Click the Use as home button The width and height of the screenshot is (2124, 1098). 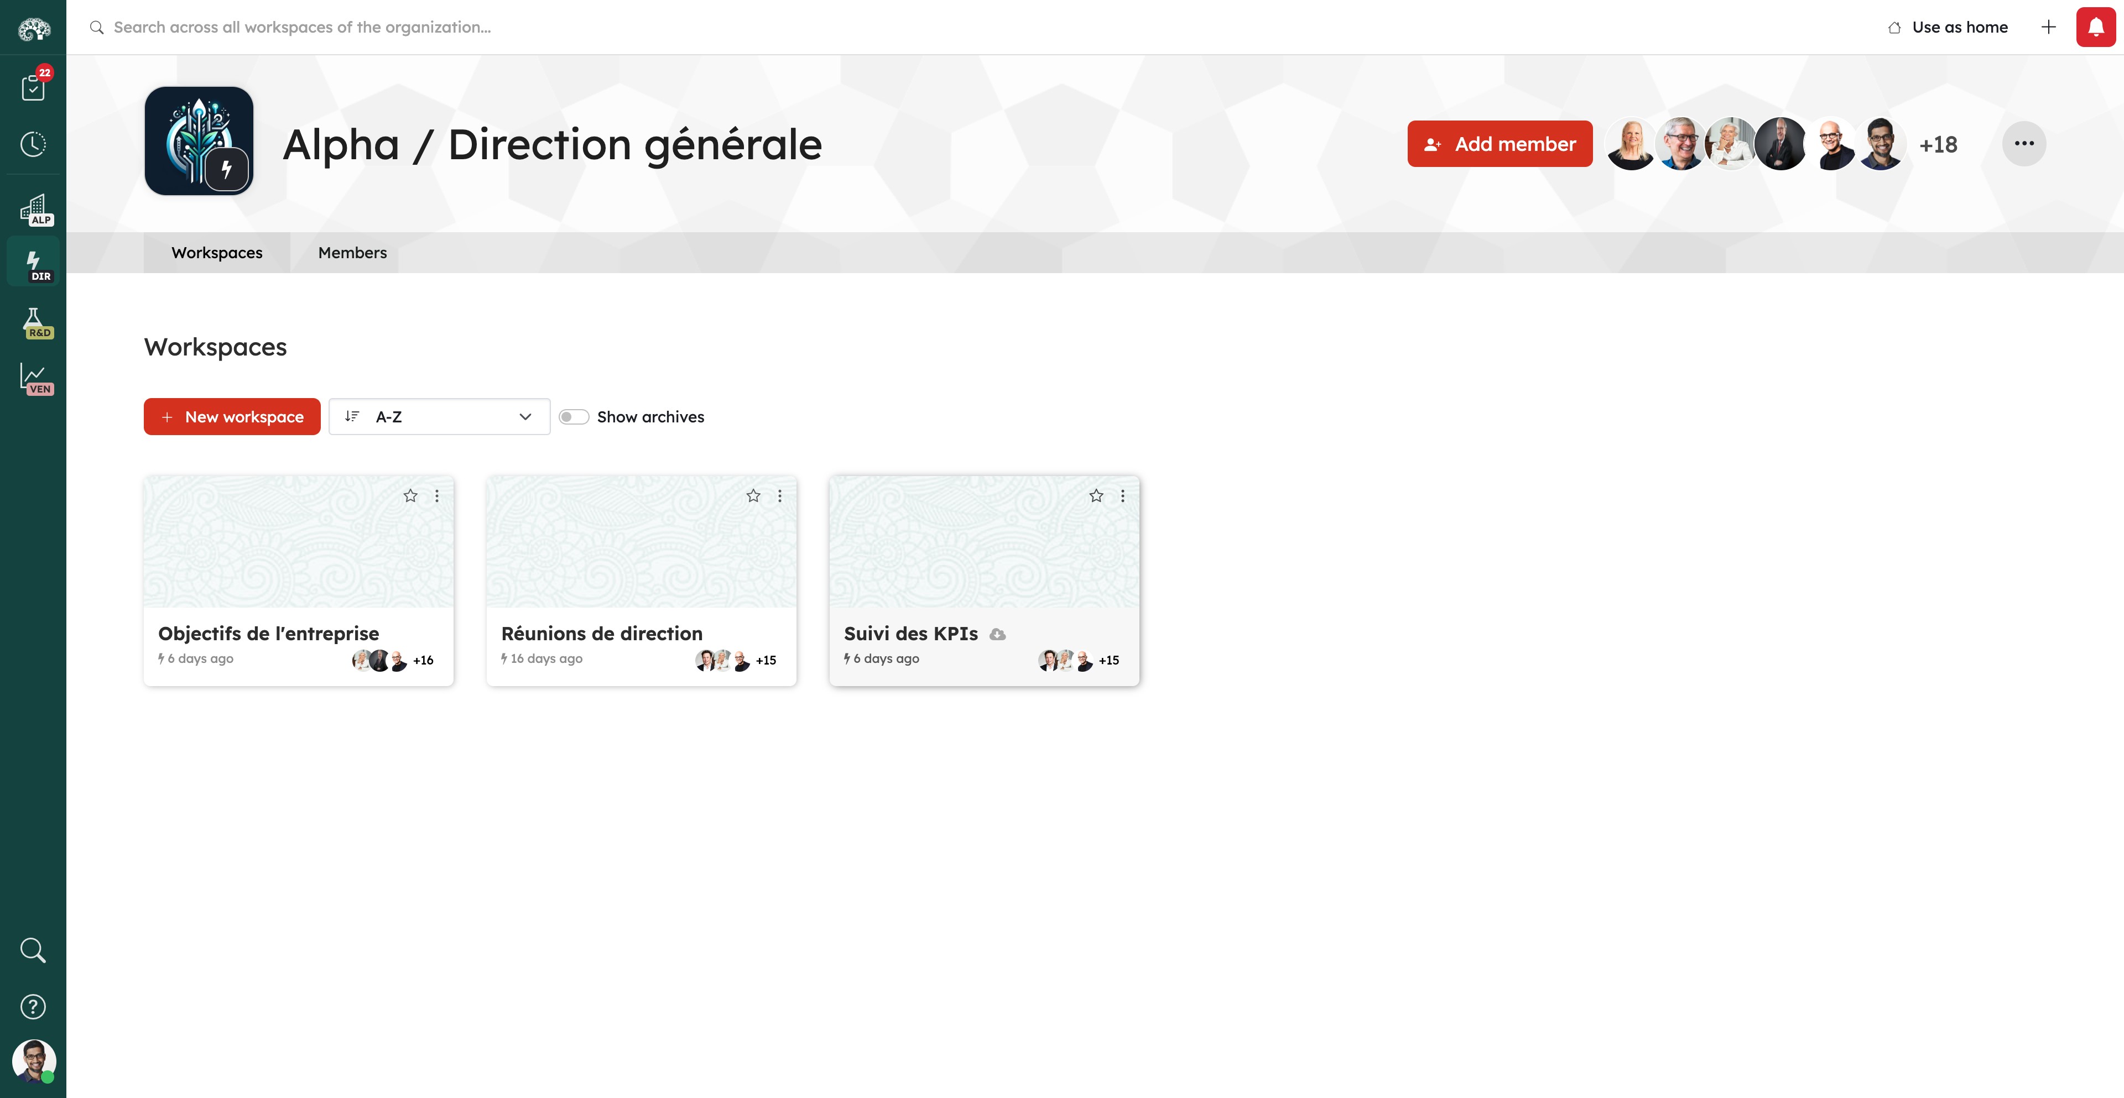point(1948,27)
